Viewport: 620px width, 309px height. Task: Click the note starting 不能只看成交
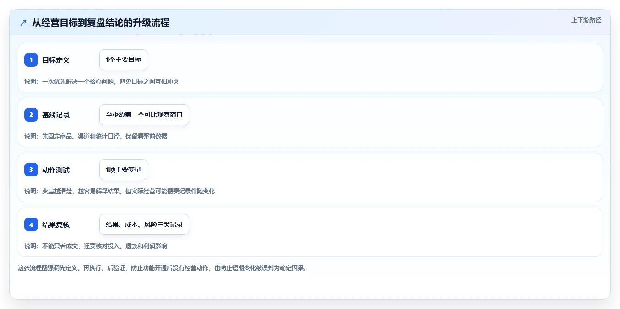[x=96, y=246]
